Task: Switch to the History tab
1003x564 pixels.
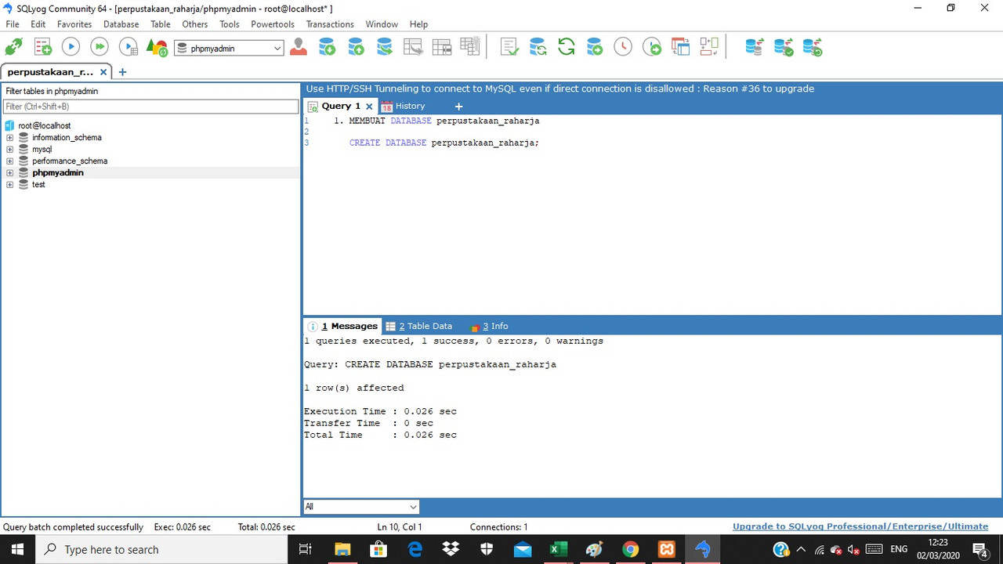Action: coord(403,107)
